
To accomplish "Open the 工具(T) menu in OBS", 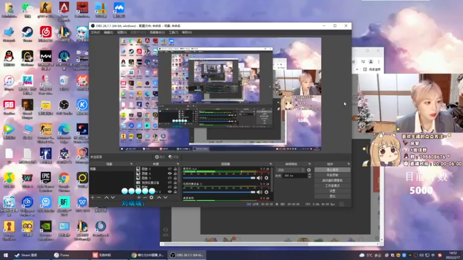I will pyautogui.click(x=173, y=32).
